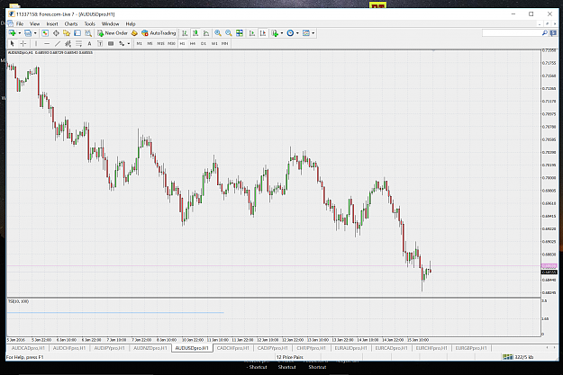Select the horizontal line tool

[x=47, y=44]
